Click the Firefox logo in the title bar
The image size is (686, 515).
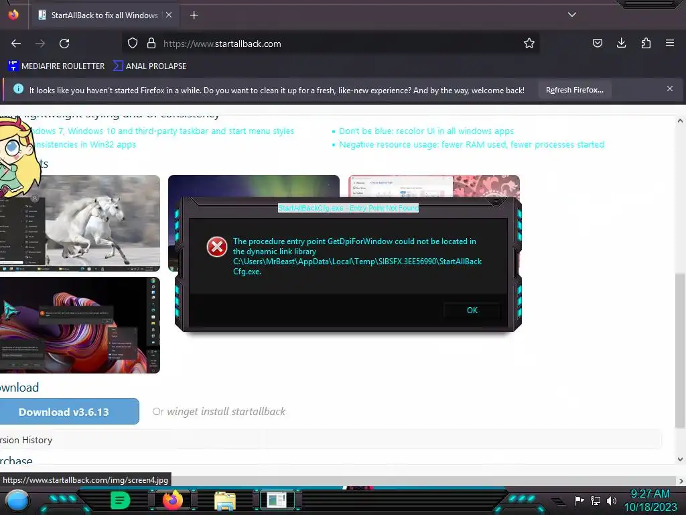(x=13, y=15)
